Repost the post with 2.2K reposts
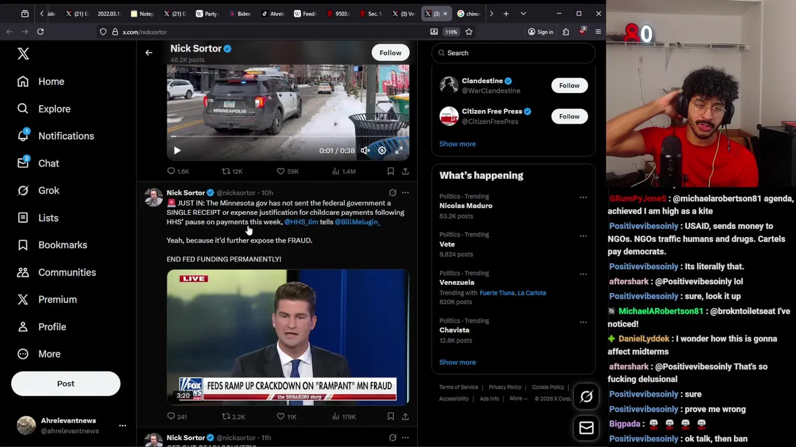This screenshot has height=447, width=796. point(233,417)
